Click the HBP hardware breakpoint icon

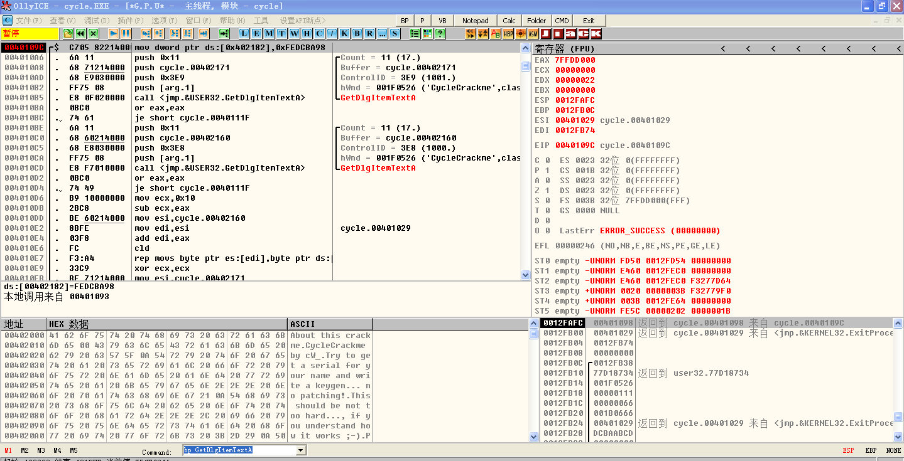pos(508,33)
